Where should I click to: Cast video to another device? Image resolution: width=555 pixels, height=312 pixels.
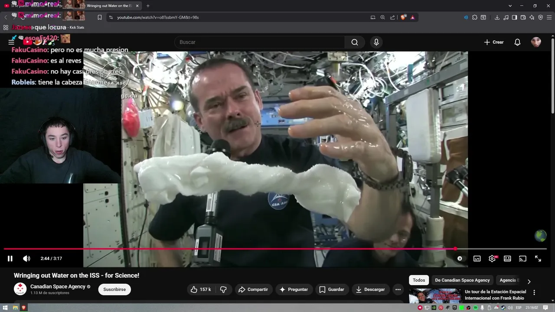pos(522,259)
